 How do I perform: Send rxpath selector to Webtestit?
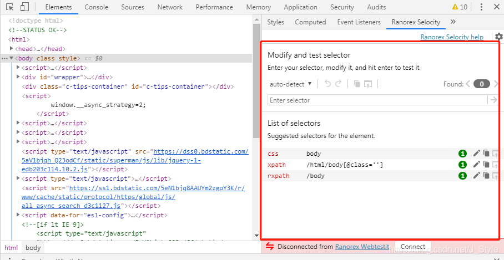(x=496, y=176)
